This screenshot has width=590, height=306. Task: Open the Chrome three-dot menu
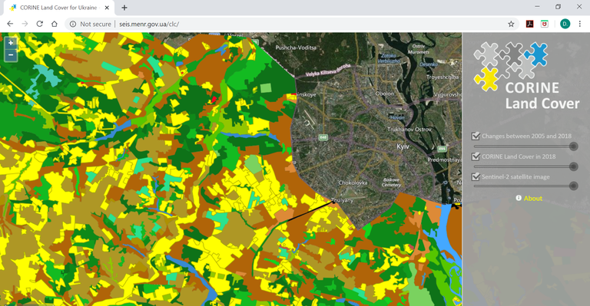pos(580,24)
